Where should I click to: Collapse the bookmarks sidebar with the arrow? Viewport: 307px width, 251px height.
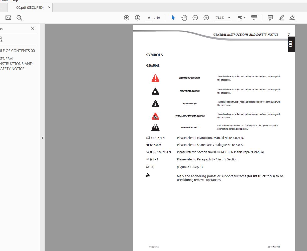point(42,138)
